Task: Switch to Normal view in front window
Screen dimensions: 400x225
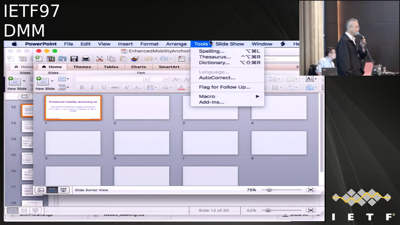Action: pyautogui.click(x=41, y=190)
